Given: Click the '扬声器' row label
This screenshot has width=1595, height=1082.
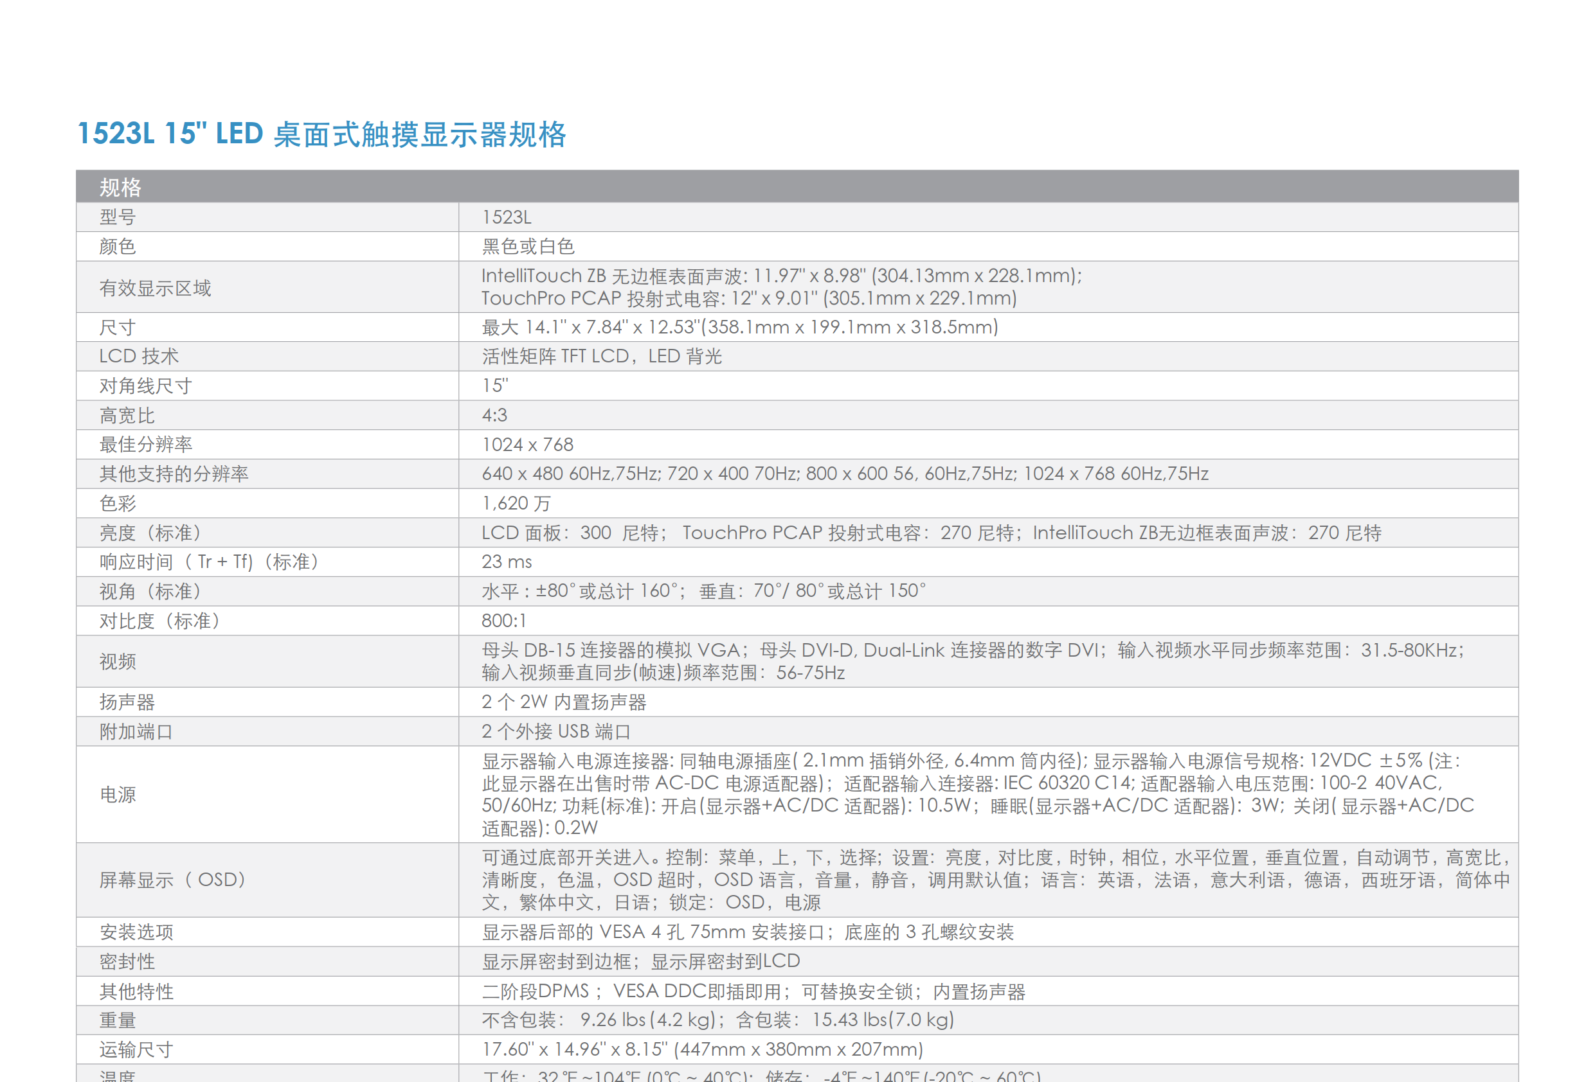Looking at the screenshot, I should tap(127, 702).
